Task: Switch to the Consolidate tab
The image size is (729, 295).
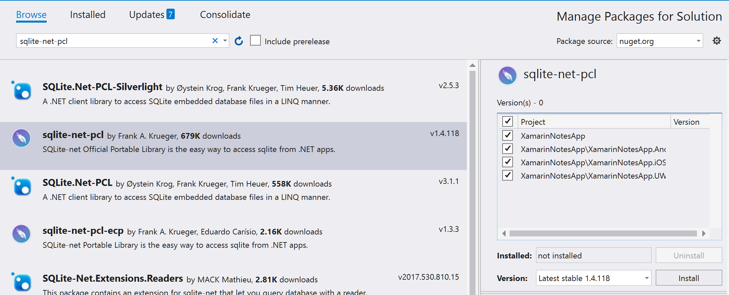Action: point(225,15)
